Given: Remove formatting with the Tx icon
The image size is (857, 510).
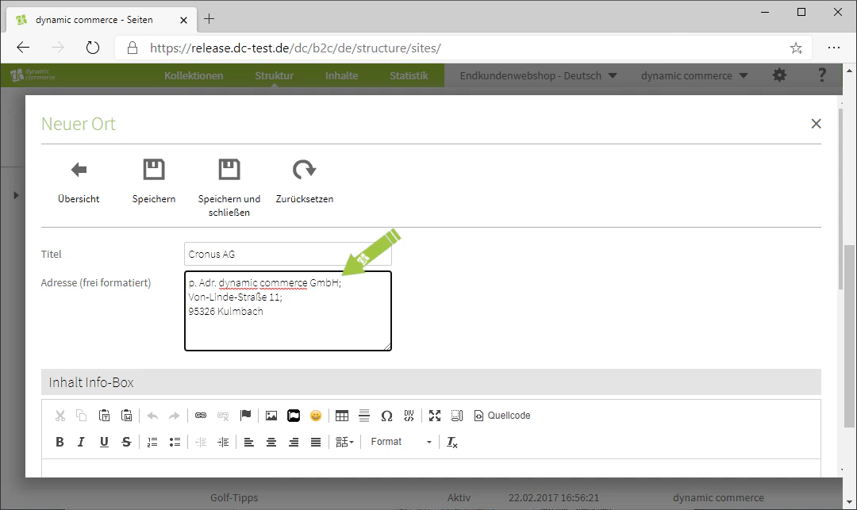Looking at the screenshot, I should tap(452, 442).
